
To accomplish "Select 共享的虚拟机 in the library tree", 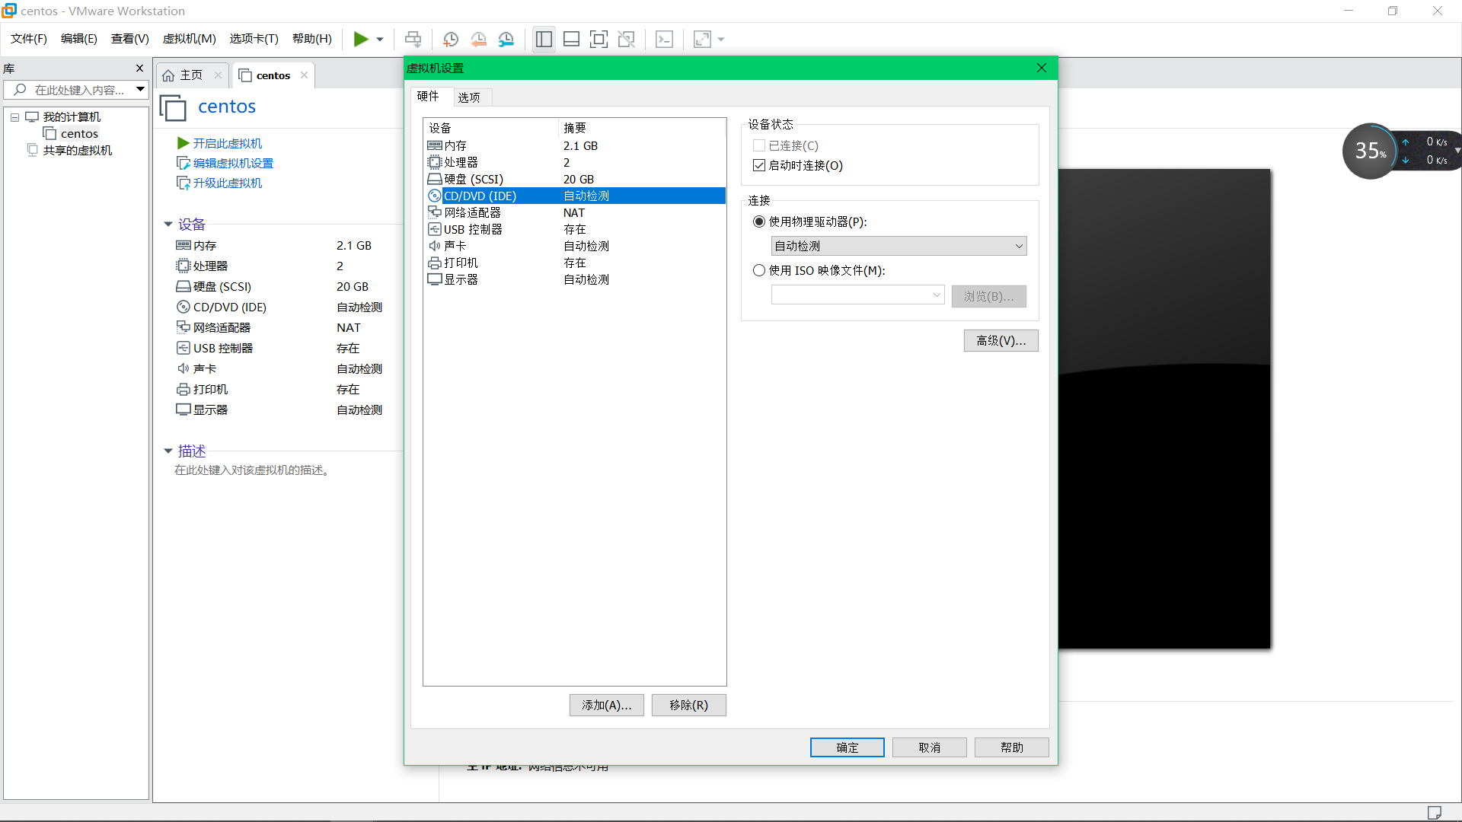I will click(77, 151).
